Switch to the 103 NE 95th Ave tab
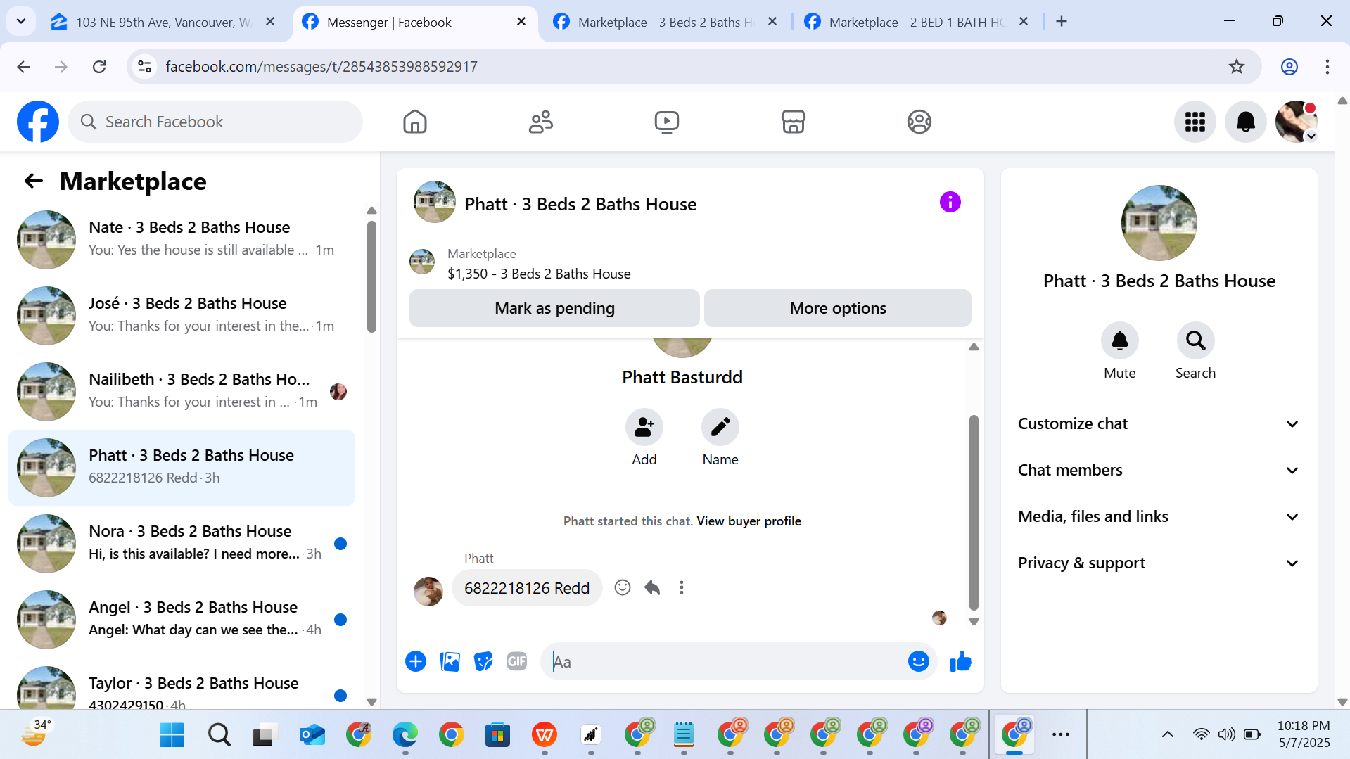The width and height of the screenshot is (1350, 759). coord(163,22)
